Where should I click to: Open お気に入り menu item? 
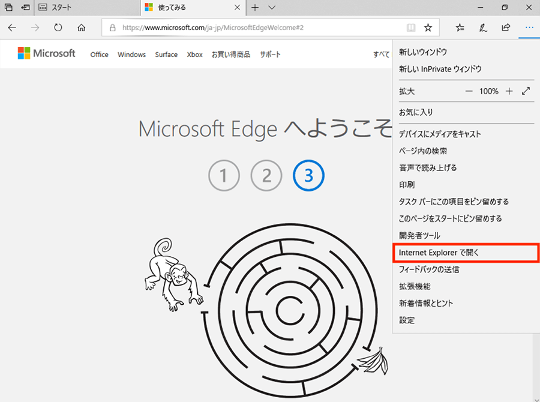(466, 112)
